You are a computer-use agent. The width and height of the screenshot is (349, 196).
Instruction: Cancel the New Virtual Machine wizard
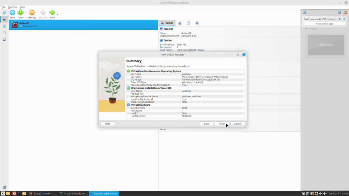[238, 124]
